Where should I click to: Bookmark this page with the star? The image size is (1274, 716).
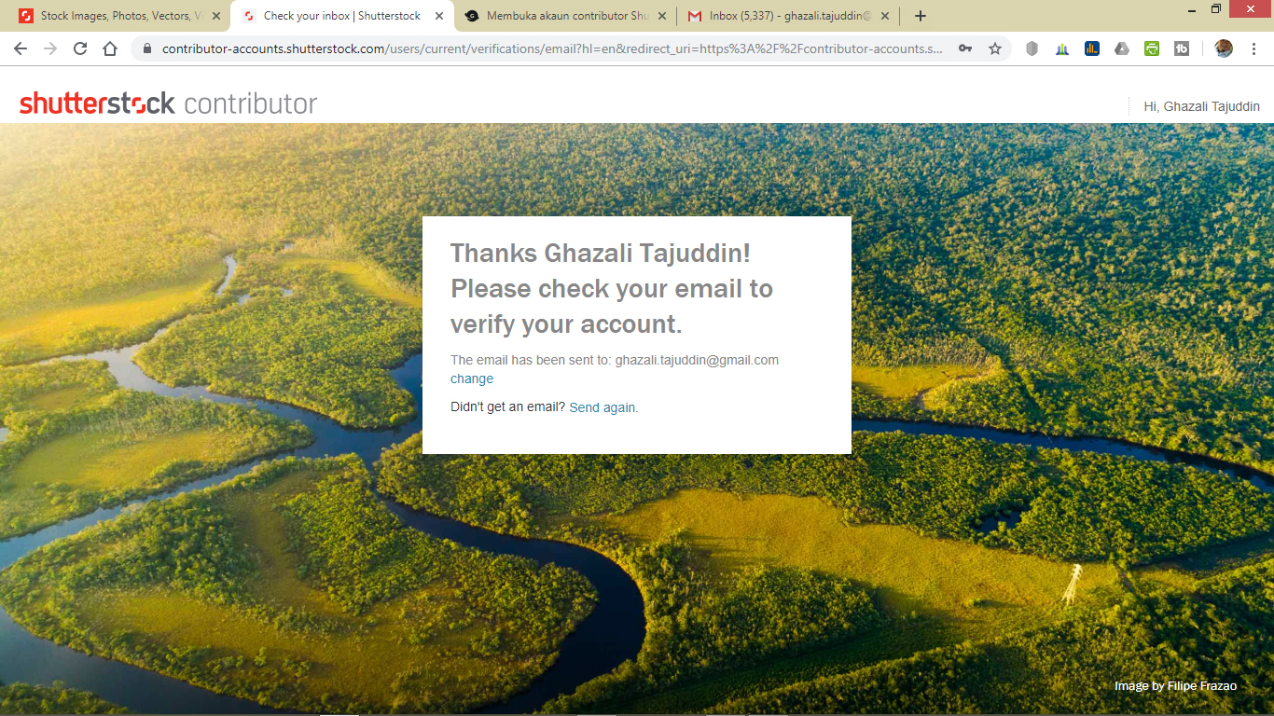pyautogui.click(x=995, y=48)
